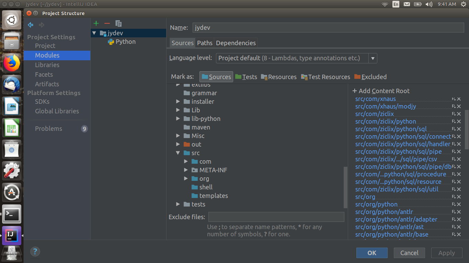Mark selection as Excluded
The width and height of the screenshot is (469, 263).
pyautogui.click(x=370, y=77)
